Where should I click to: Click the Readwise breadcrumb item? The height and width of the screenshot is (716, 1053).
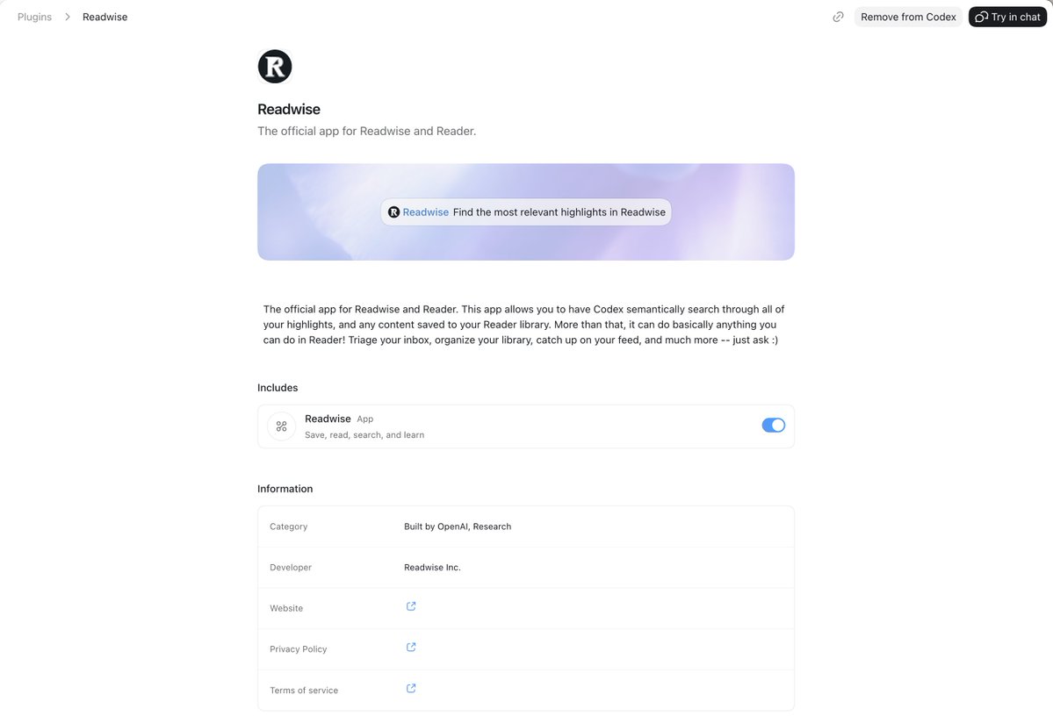click(105, 17)
